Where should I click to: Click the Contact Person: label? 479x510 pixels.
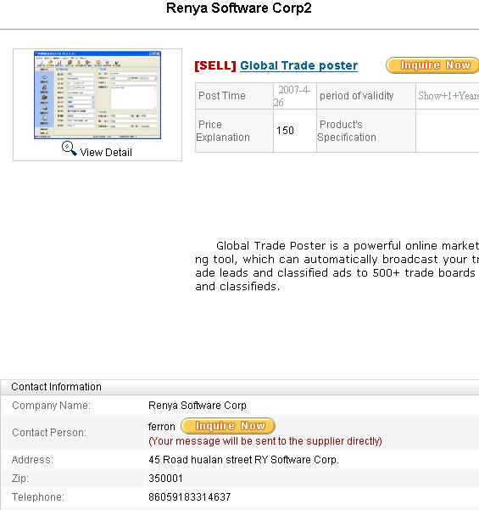pos(49,432)
